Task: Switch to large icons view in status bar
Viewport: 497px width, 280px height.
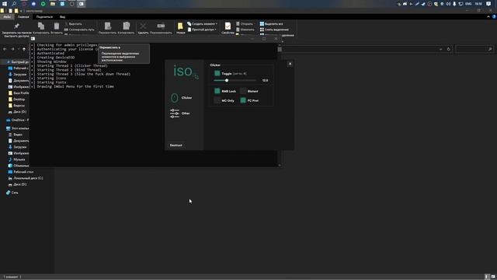Action: click(x=493, y=277)
